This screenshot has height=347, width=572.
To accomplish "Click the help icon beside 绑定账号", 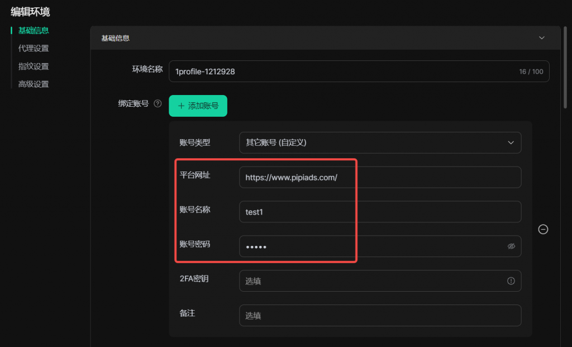I will [x=158, y=103].
